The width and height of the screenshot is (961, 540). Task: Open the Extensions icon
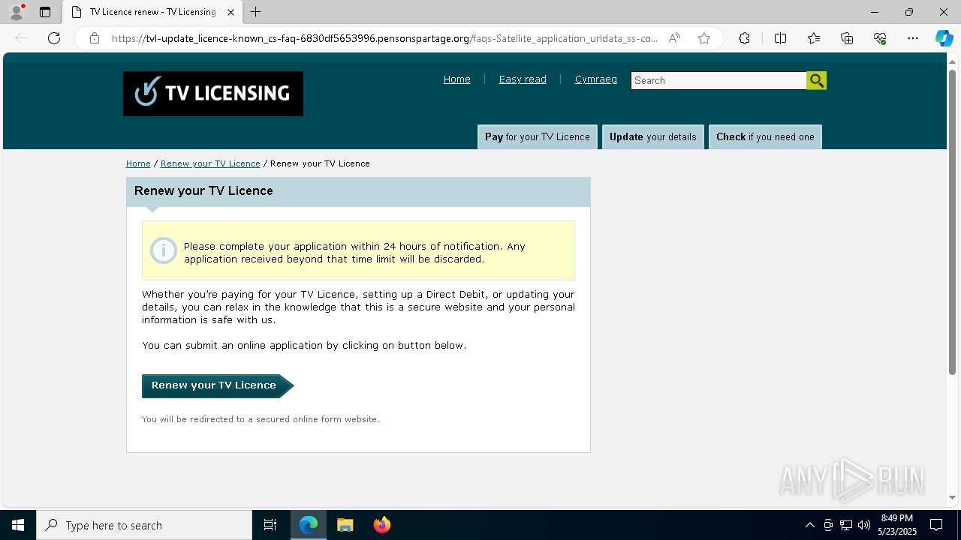[744, 38]
